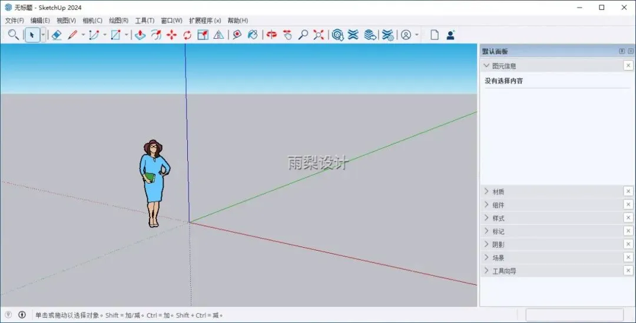Open the Line tool dropdown arrow
The height and width of the screenshot is (323, 636).
(83, 35)
